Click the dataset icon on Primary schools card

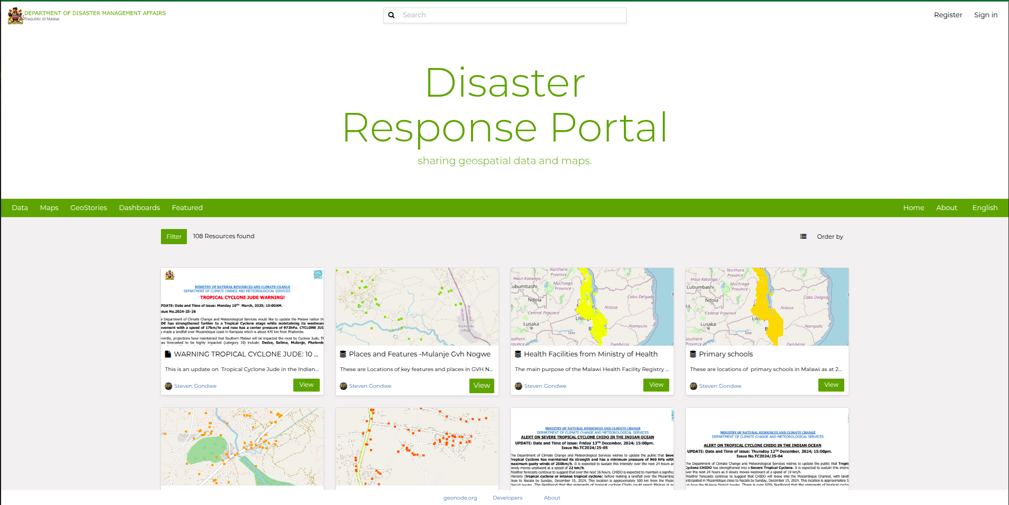(693, 354)
